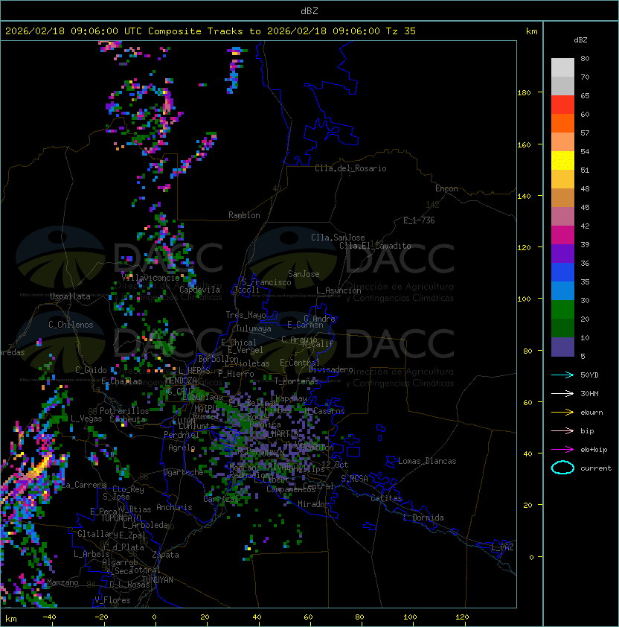Click the 'L_Asuncion' place label

tap(339, 290)
